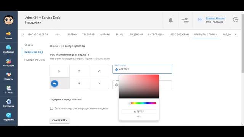Image resolution: width=244 pixels, height=137 pixels.
Task: Select bottom-left widget chat bubble position
Action: coord(55,83)
